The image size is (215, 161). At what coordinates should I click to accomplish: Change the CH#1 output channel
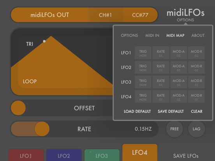106,15
